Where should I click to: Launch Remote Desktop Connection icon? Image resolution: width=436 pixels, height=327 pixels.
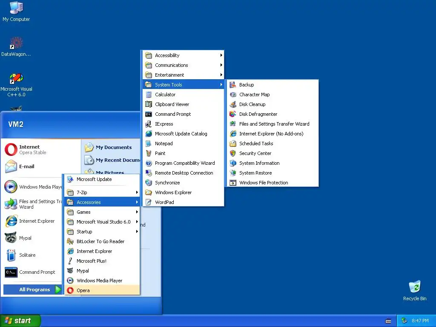[149, 173]
